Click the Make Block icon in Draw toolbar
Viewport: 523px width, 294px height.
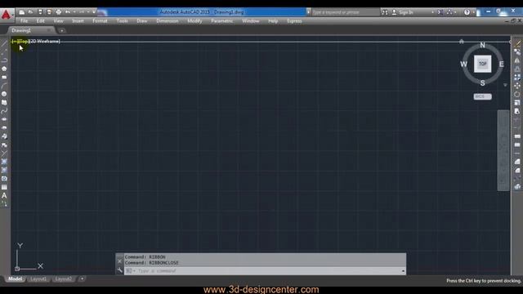4,145
